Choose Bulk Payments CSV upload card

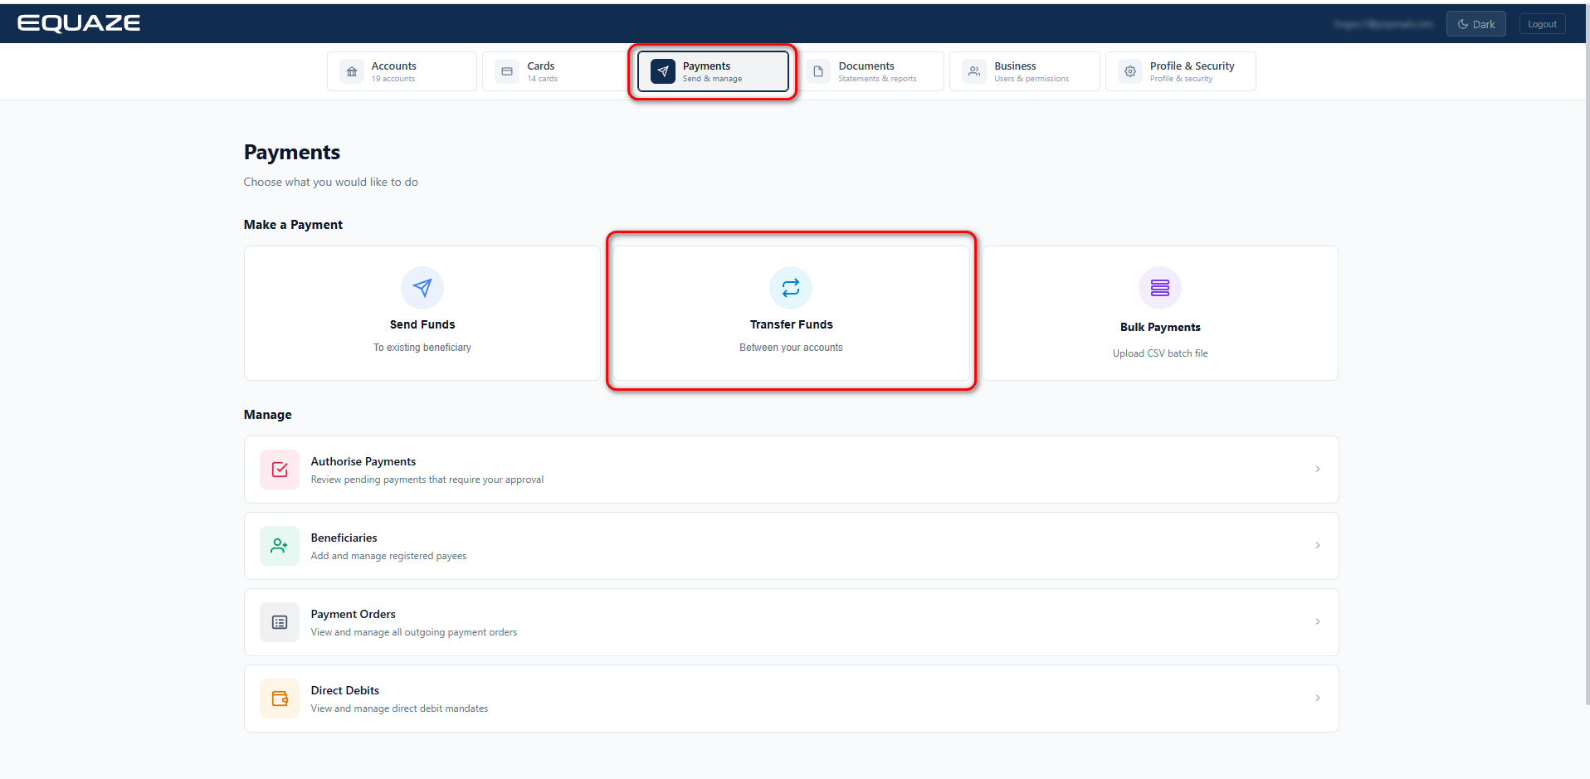(1160, 313)
